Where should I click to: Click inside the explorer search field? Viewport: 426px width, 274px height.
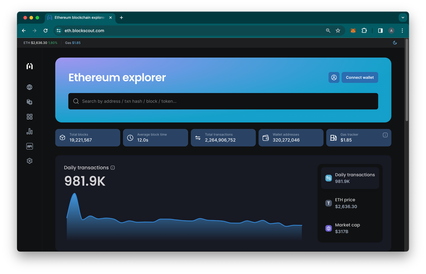coord(223,101)
